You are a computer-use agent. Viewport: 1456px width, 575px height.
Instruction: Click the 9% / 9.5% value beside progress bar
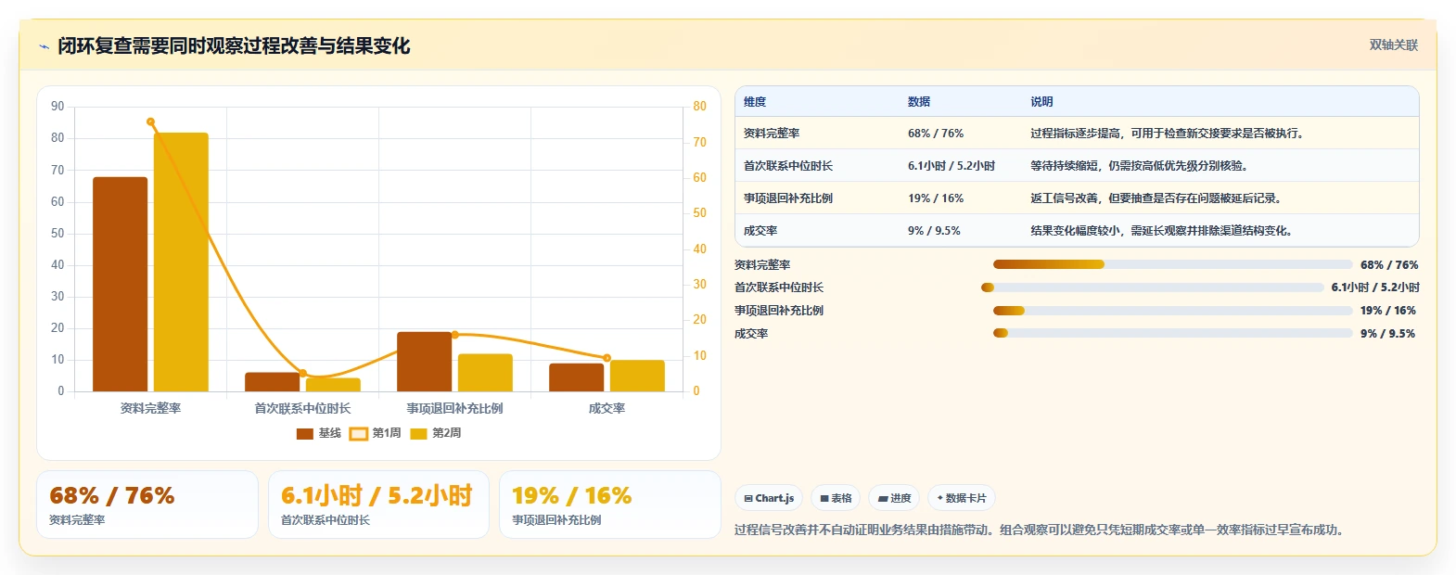pos(1387,334)
